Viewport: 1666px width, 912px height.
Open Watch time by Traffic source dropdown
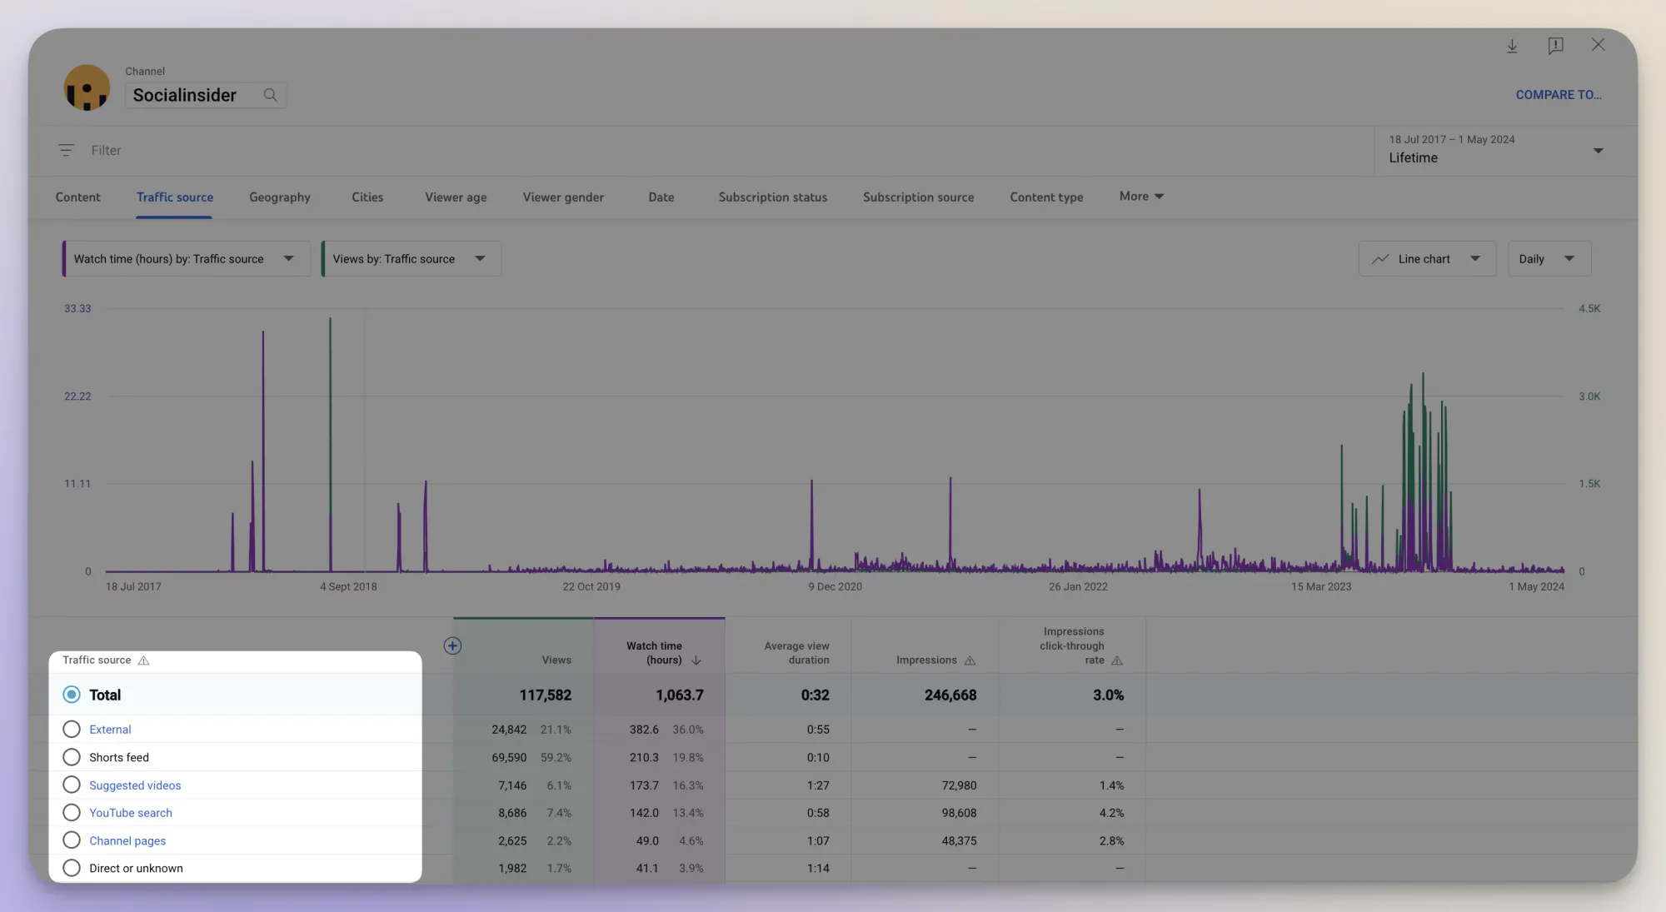tap(187, 259)
